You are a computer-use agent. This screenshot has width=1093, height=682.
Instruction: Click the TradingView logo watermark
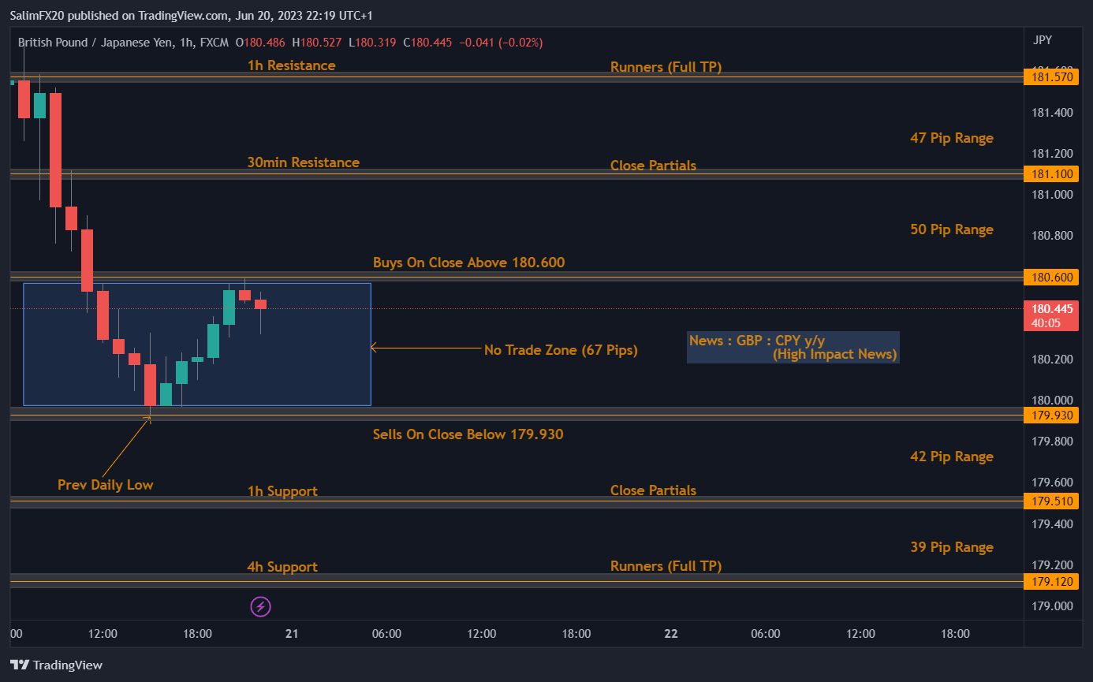58,665
